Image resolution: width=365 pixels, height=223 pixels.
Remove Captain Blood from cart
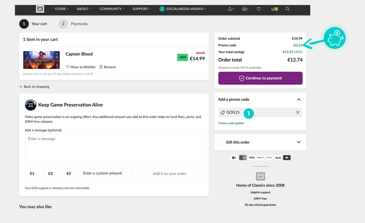pos(108,67)
